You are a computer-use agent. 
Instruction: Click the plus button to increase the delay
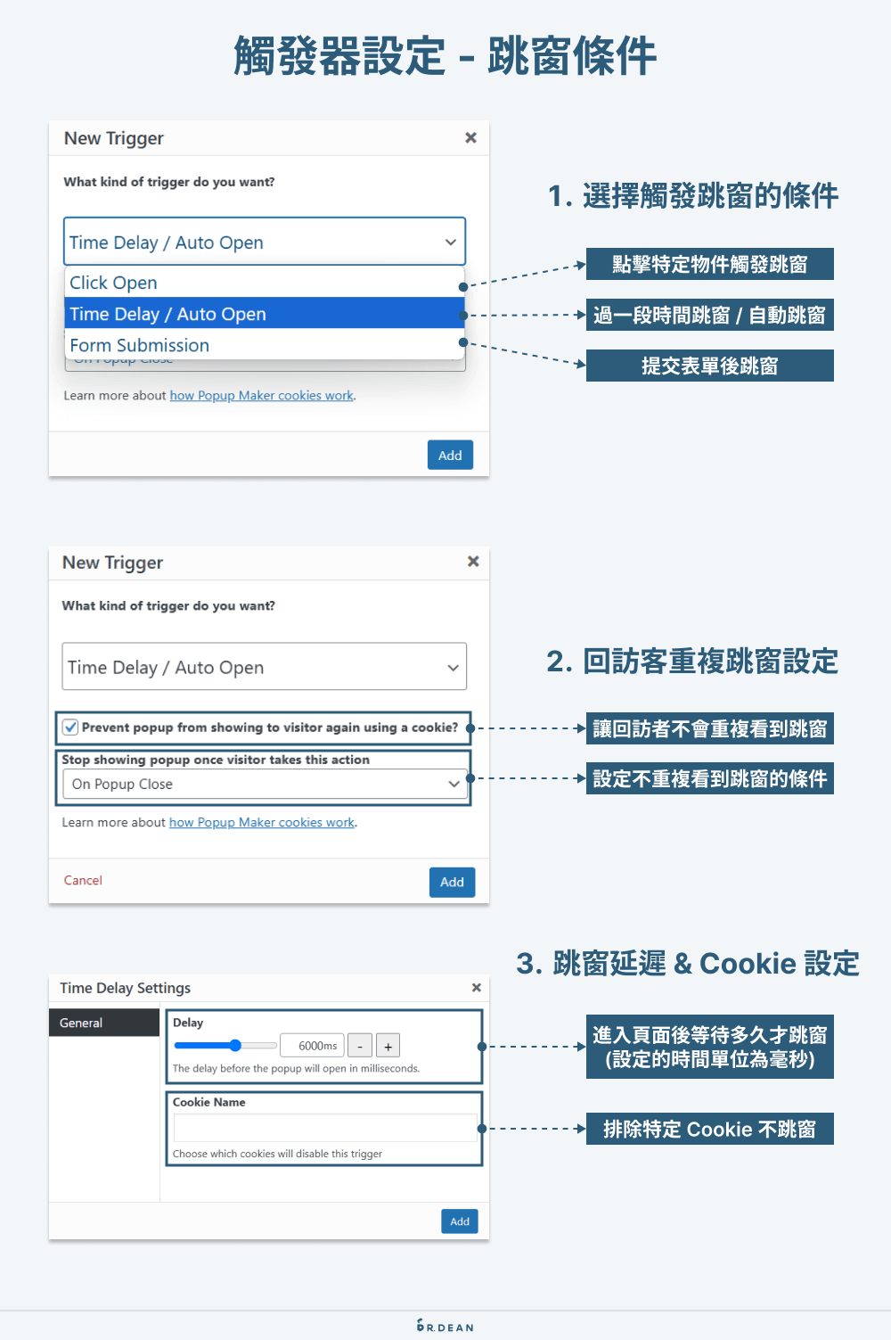[388, 1045]
